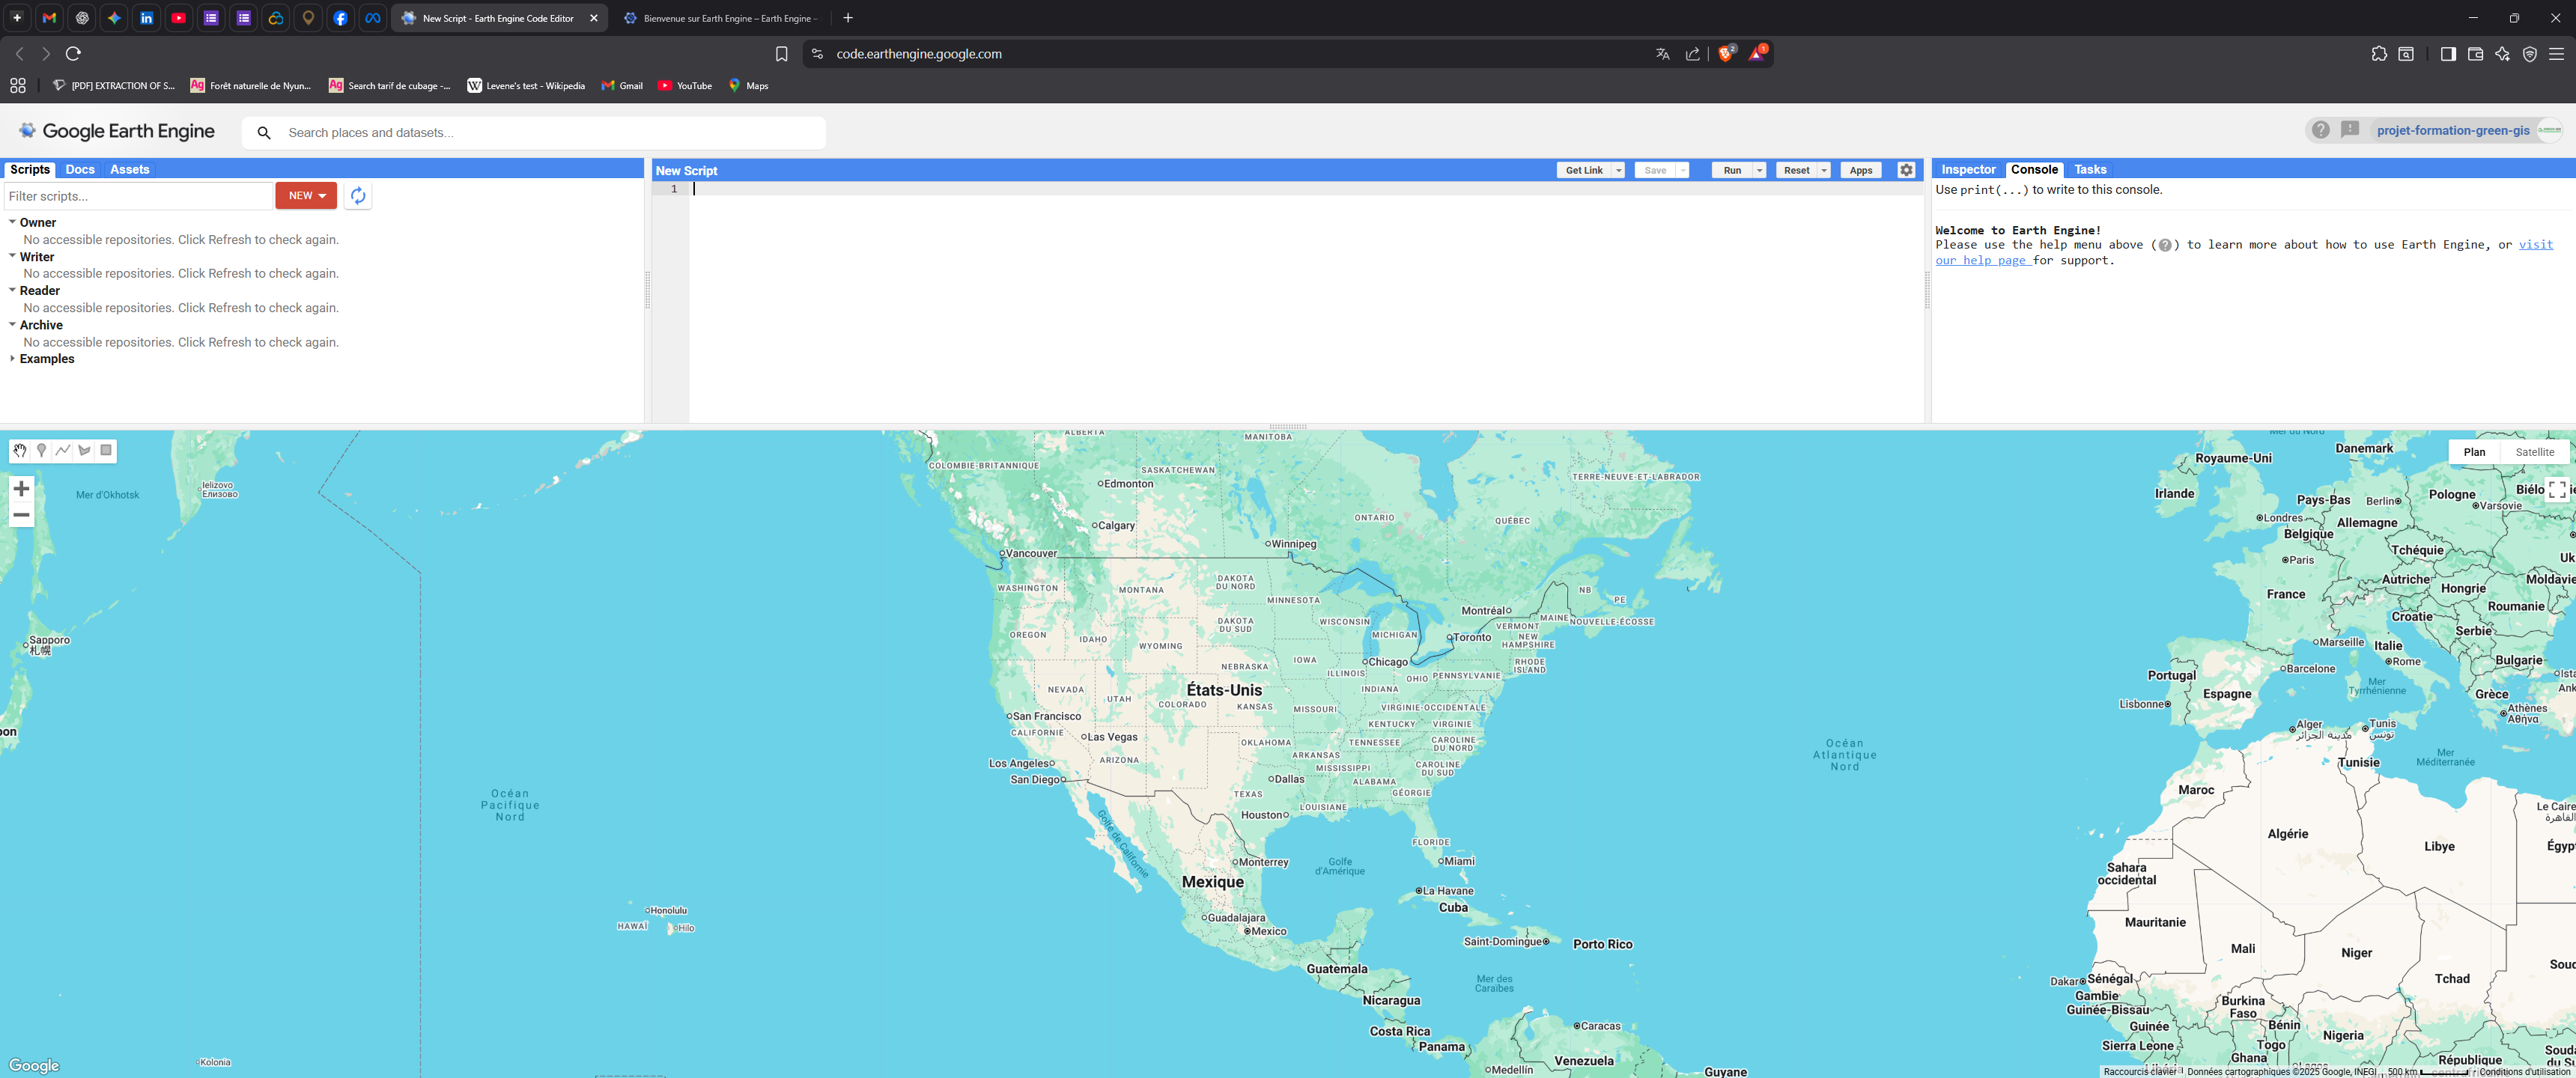Screen dimensions: 2576x1078
Task: Select the draw line tool
Action: 63,451
